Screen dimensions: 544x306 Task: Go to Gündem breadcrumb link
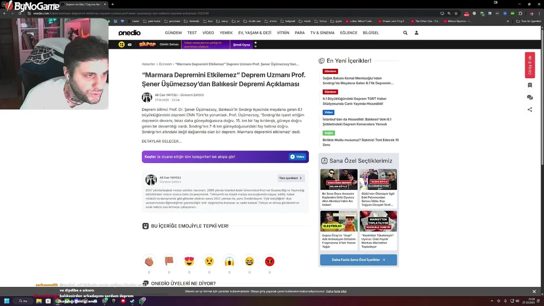point(165,64)
